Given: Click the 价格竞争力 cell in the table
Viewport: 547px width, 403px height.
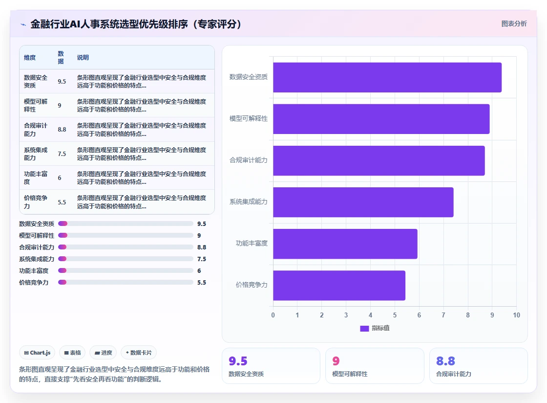Looking at the screenshot, I should click(x=36, y=202).
